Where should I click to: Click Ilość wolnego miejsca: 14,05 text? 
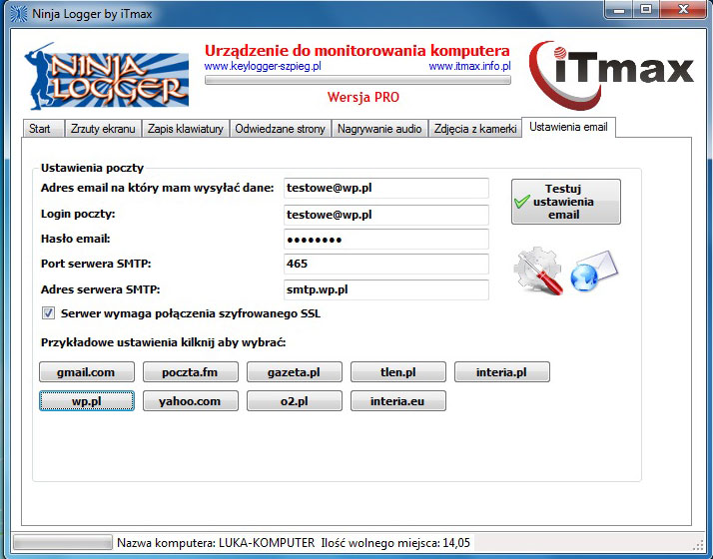pos(395,543)
